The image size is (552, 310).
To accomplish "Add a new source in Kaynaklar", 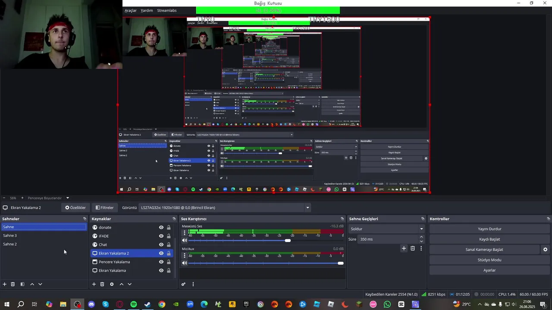I will click(x=94, y=284).
